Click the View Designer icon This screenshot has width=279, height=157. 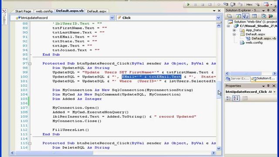pyautogui.click(x=254, y=16)
